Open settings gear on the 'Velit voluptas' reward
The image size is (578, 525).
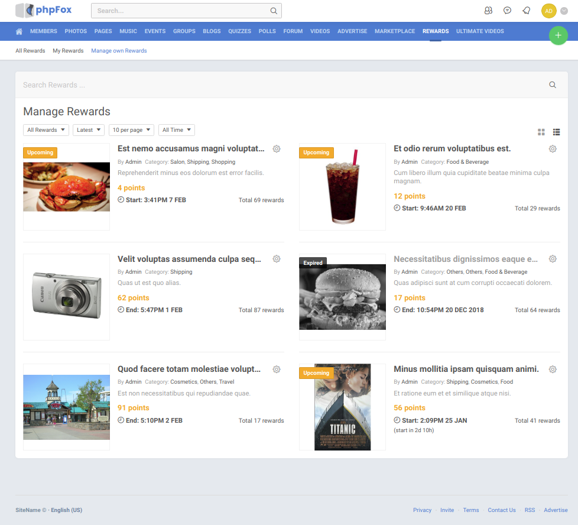coord(277,259)
